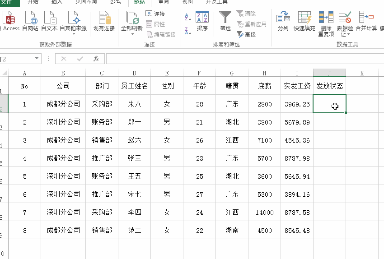The width and height of the screenshot is (384, 259).
Task: Select the 发放状态 header cell
Action: [x=330, y=86]
